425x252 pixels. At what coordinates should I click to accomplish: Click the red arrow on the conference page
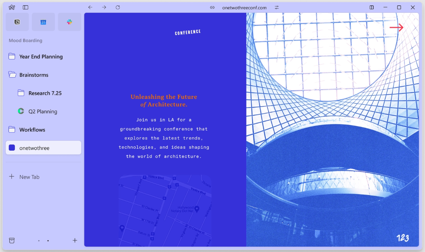[x=397, y=27]
